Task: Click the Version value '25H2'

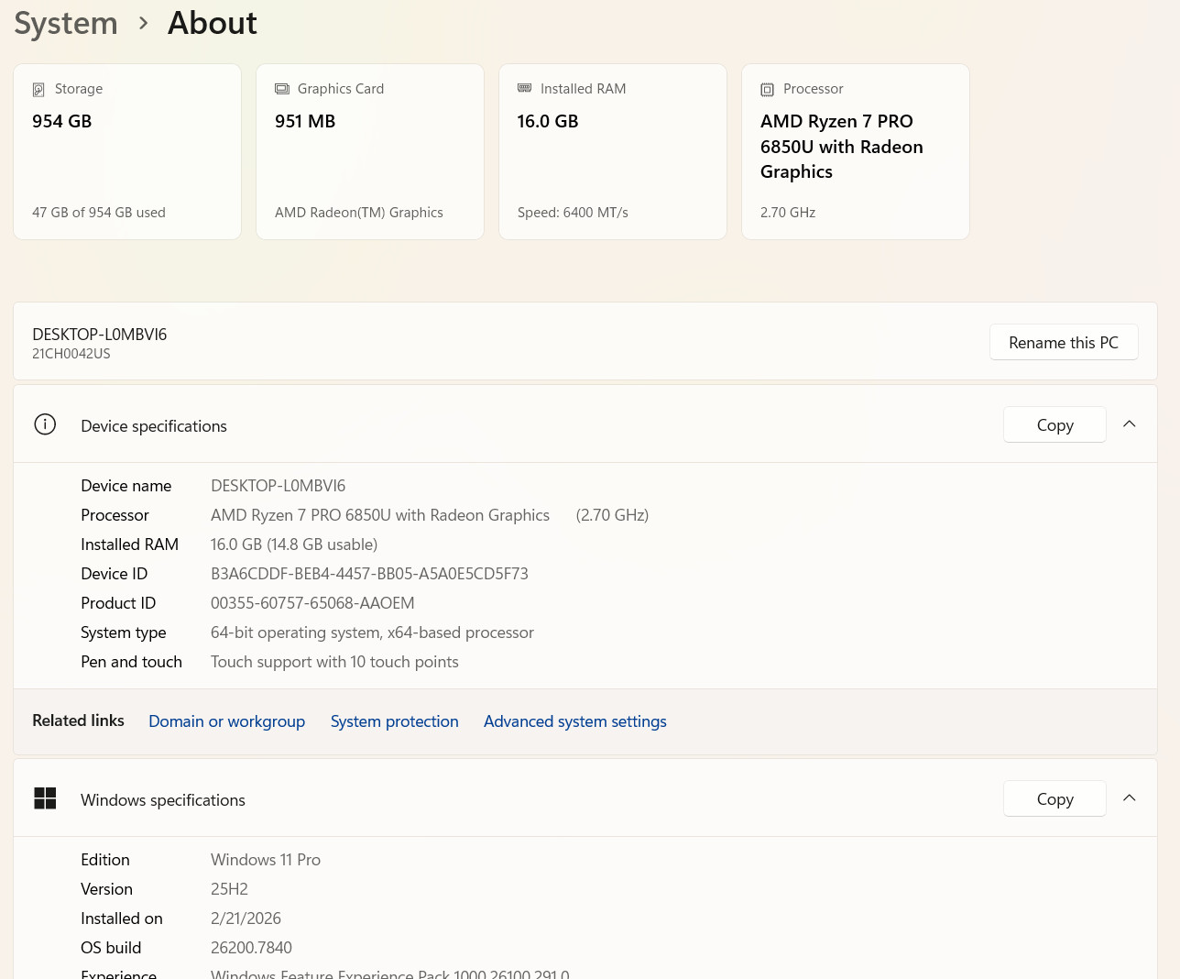Action: (229, 889)
